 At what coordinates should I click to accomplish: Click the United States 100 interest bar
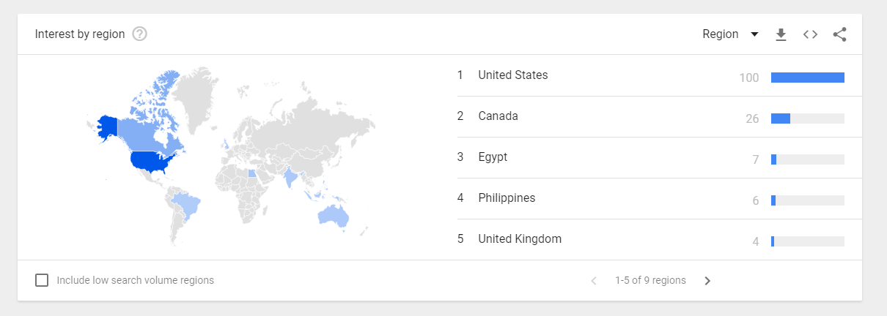[x=807, y=78]
